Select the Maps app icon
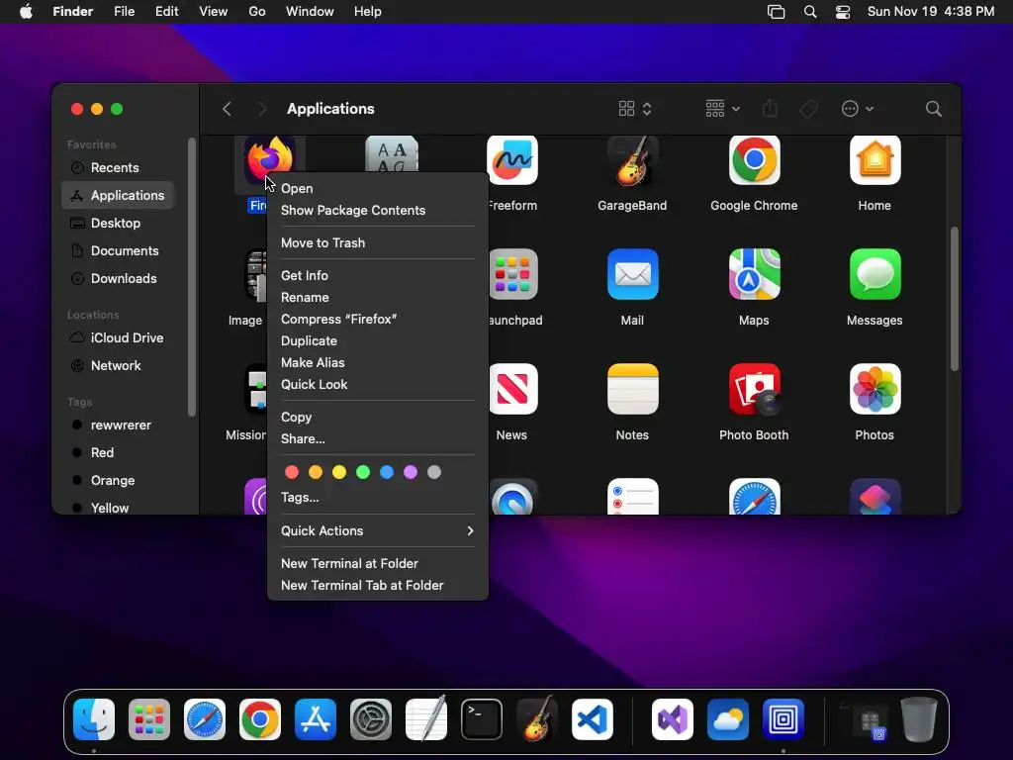Viewport: 1013px width, 760px height. (754, 274)
